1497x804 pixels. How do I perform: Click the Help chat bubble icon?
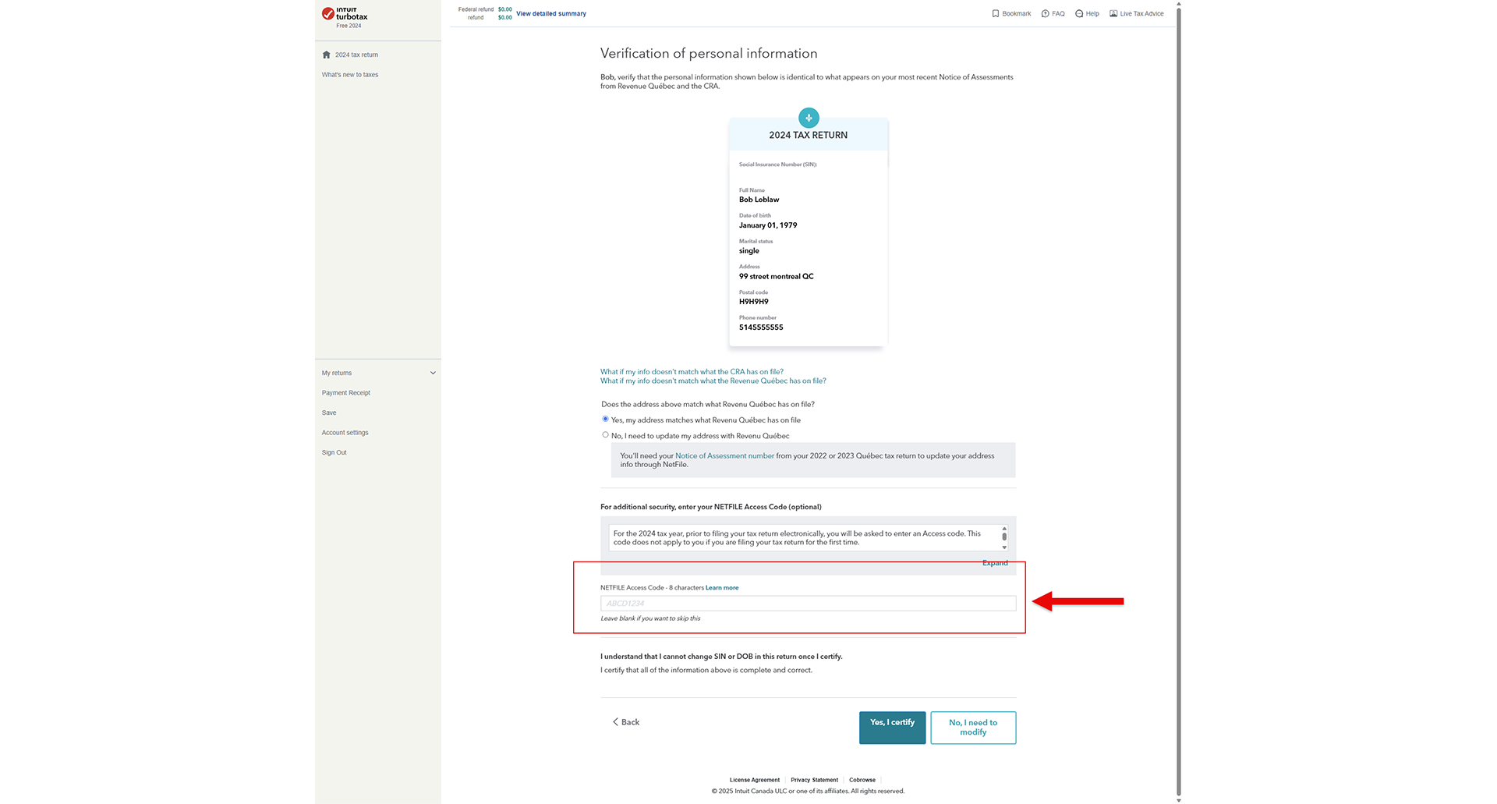click(1079, 13)
